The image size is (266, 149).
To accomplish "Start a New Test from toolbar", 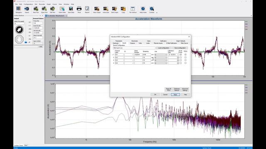I will coord(36,10).
